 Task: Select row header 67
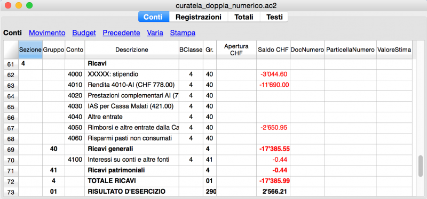coord(11,128)
